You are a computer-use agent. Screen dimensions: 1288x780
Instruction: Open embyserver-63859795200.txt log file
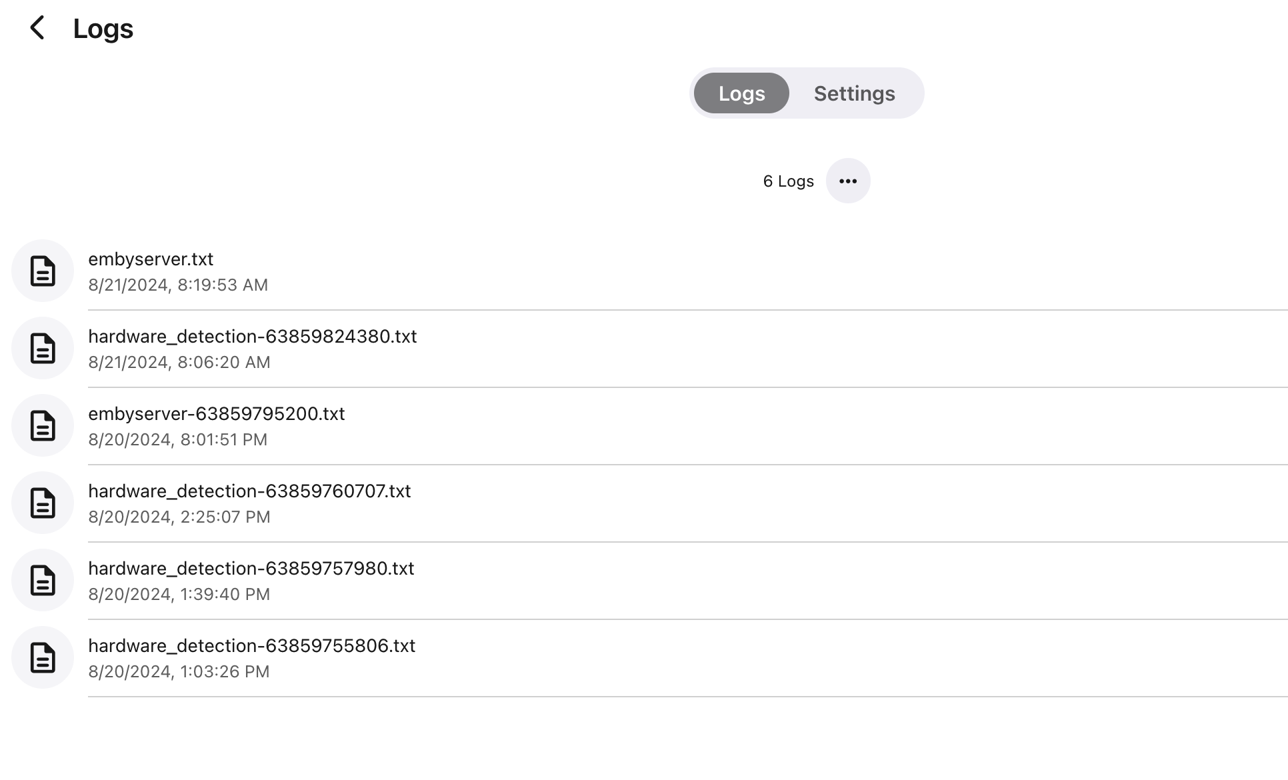(x=216, y=414)
